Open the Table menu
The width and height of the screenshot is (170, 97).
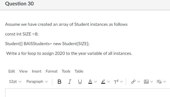[x=79, y=71]
